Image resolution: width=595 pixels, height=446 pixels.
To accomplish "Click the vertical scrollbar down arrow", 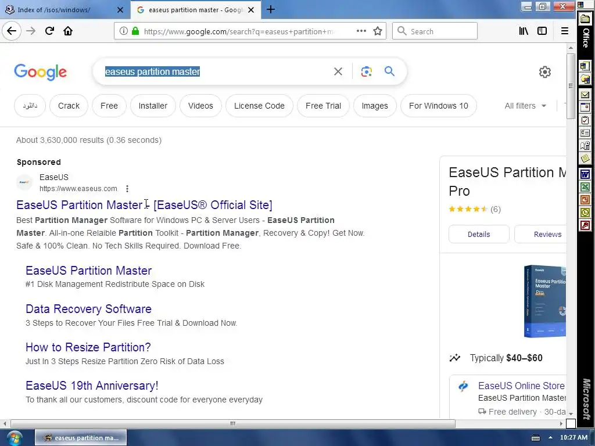I will (571, 414).
